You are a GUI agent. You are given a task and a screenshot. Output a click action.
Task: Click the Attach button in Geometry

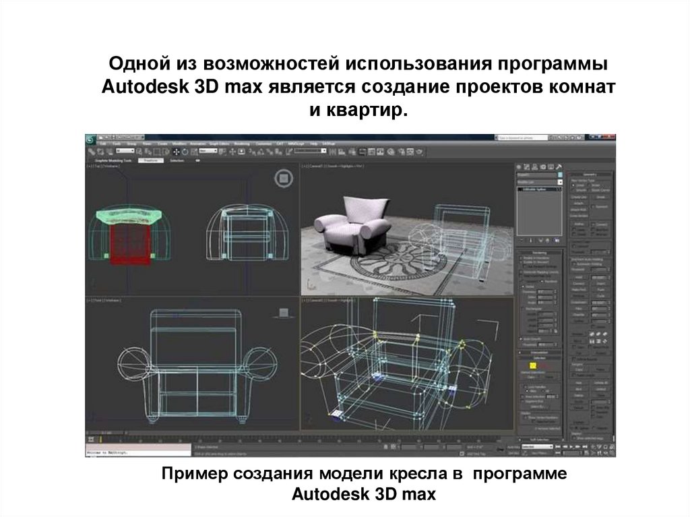[579, 204]
